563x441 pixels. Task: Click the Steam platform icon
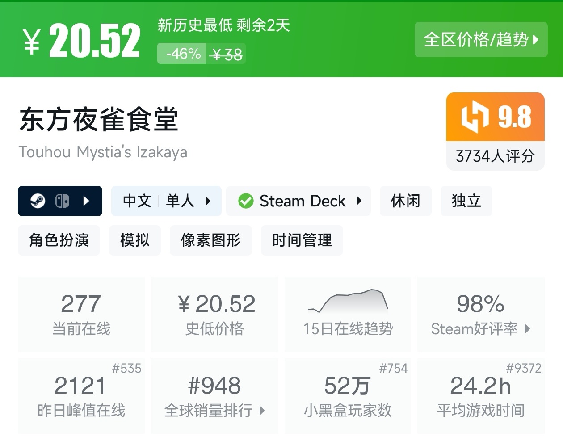click(38, 201)
